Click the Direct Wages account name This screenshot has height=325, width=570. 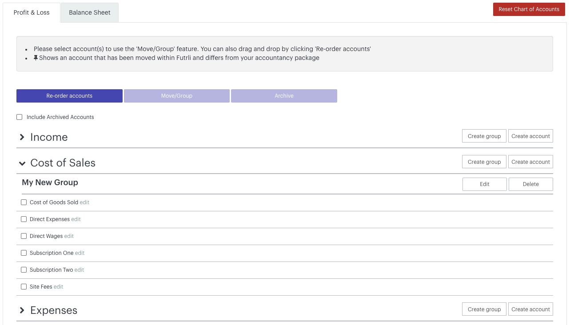pos(46,236)
